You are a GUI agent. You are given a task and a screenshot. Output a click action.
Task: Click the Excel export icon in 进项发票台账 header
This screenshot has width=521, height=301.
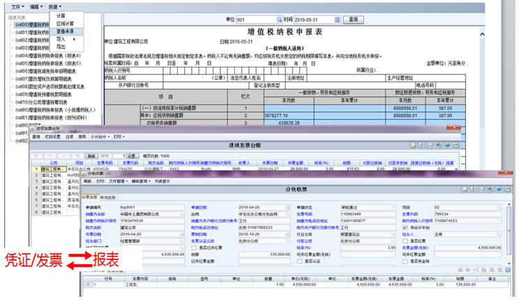click(439, 145)
